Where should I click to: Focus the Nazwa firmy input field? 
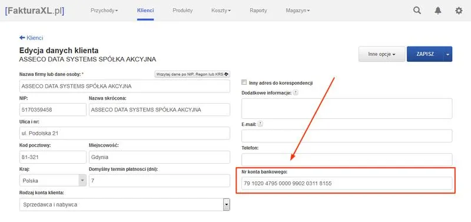click(125, 86)
